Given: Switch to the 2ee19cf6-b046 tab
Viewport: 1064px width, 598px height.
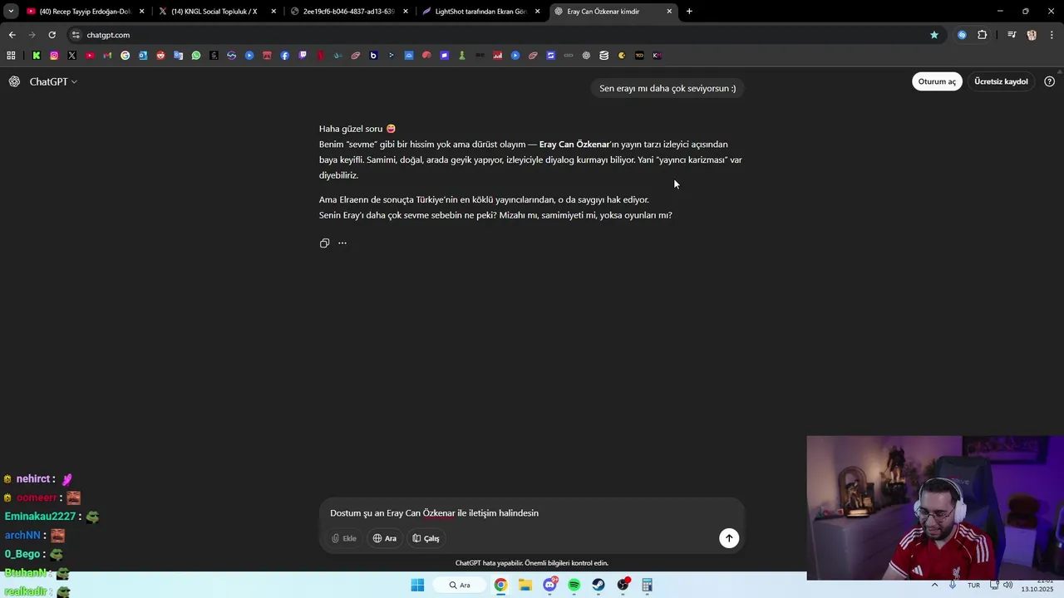Looking at the screenshot, I should click(x=347, y=12).
